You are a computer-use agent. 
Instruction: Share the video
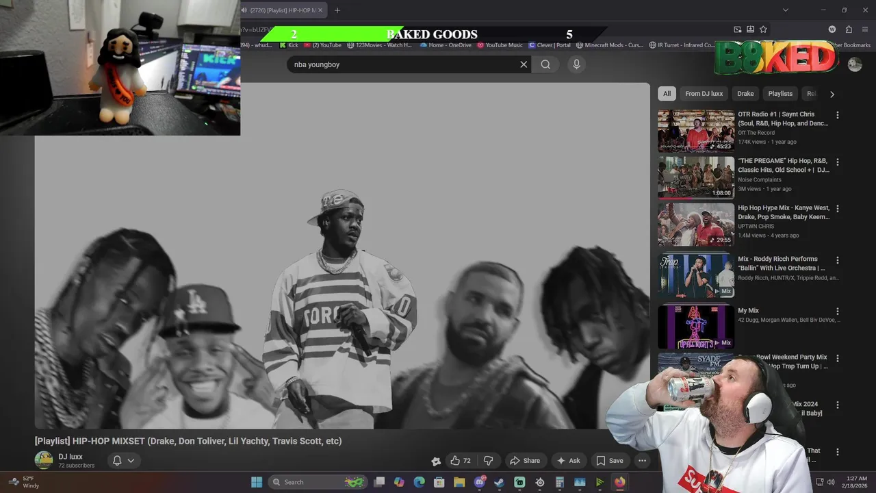[525, 461]
